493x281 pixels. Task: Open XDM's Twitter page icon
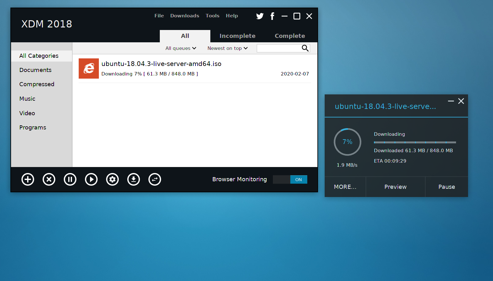[x=260, y=16]
